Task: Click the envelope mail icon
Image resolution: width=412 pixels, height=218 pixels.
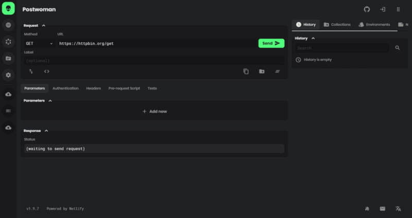Action: click(x=382, y=209)
